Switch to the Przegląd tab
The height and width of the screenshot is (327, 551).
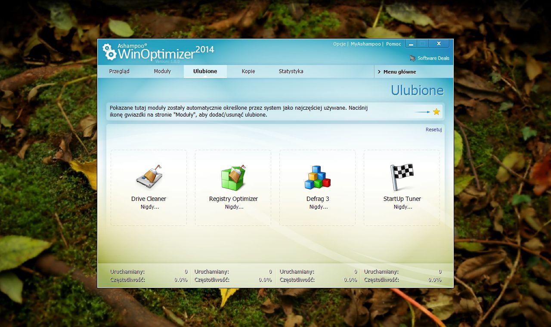tap(119, 71)
